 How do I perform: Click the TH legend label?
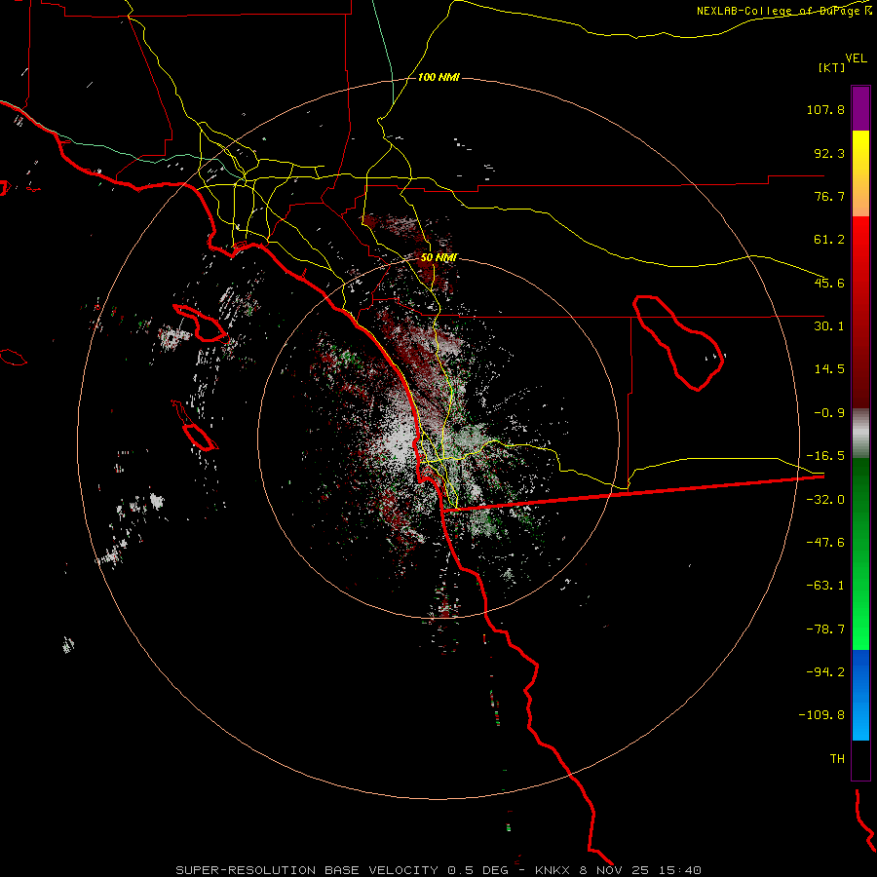coord(837,759)
